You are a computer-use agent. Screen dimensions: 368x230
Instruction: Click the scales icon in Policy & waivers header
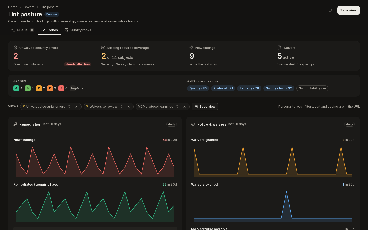193,124
